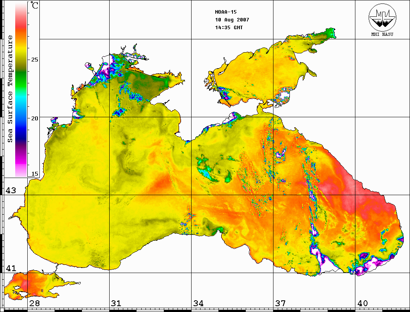
Task: Select the 'Sea Surface Temperature' vertical label
Action: coord(11,89)
